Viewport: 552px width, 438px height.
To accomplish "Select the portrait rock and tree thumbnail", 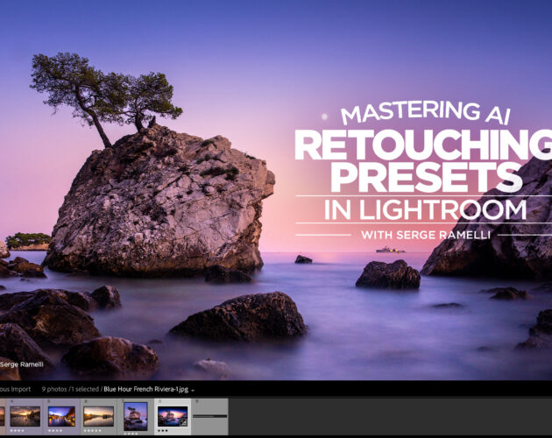I will pos(135,415).
